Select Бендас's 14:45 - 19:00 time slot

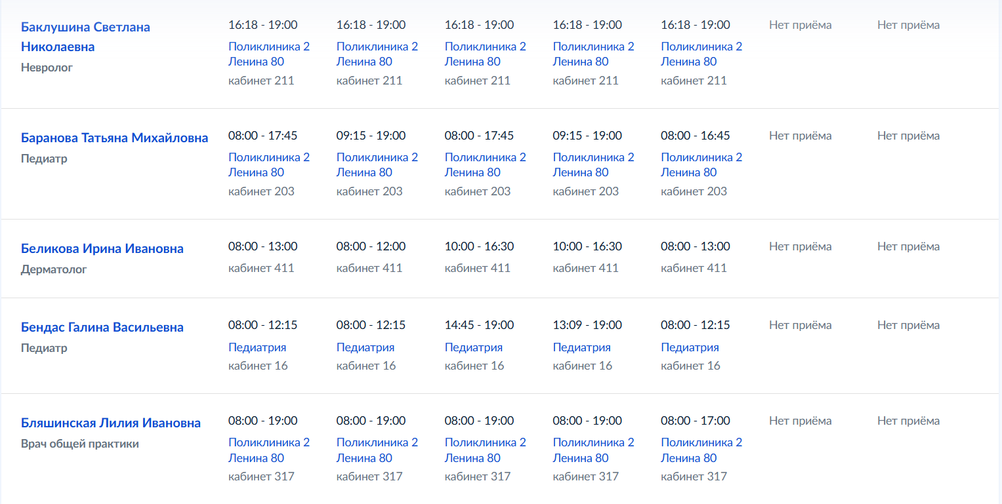[x=479, y=325]
